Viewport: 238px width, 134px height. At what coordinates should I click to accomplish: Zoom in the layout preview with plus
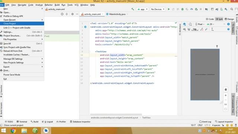(226, 95)
